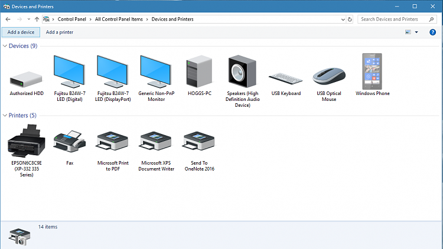The image size is (443, 249).
Task: Collapse the Devices (9) group
Action: pyautogui.click(x=5, y=46)
